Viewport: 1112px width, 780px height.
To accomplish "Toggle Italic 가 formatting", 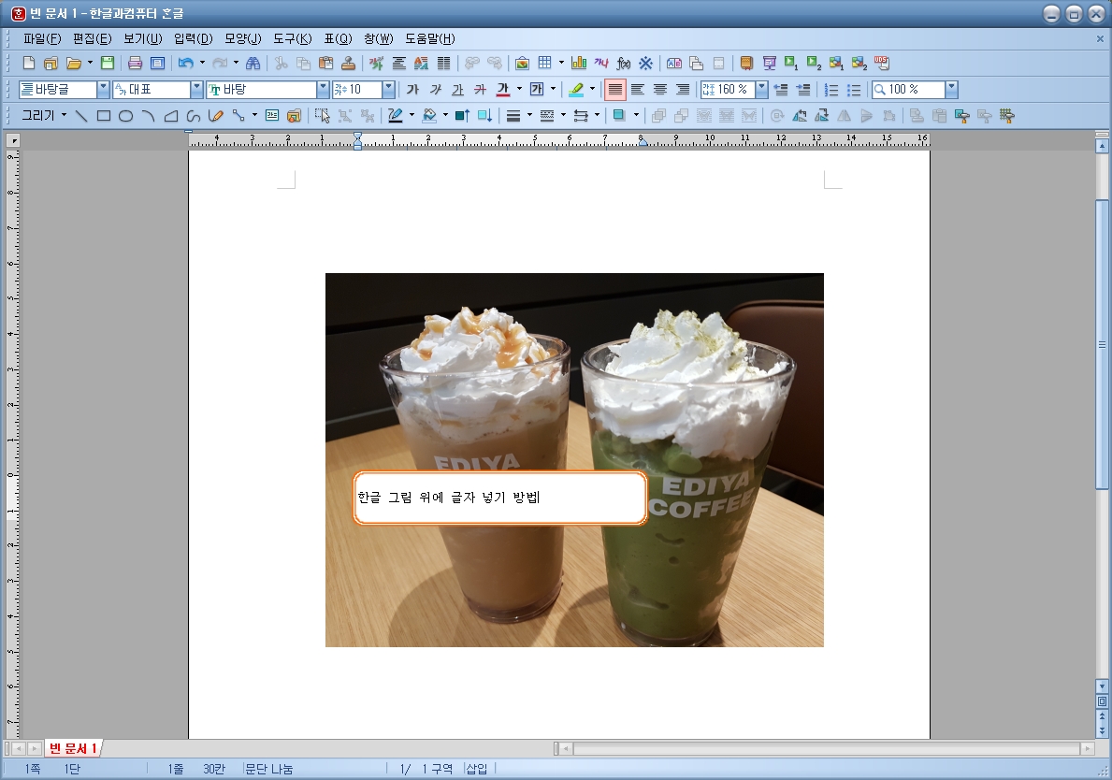I will point(436,90).
